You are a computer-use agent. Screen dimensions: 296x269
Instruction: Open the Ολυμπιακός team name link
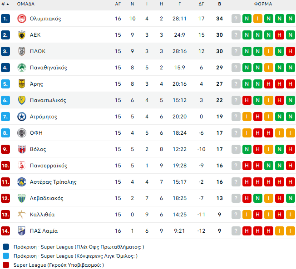[x=45, y=19]
